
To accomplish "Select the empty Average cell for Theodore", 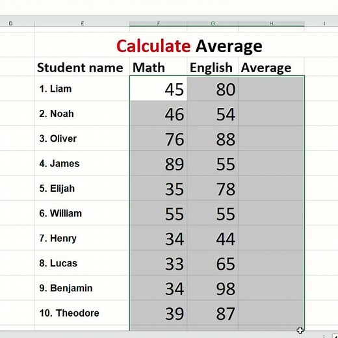I will [272, 313].
